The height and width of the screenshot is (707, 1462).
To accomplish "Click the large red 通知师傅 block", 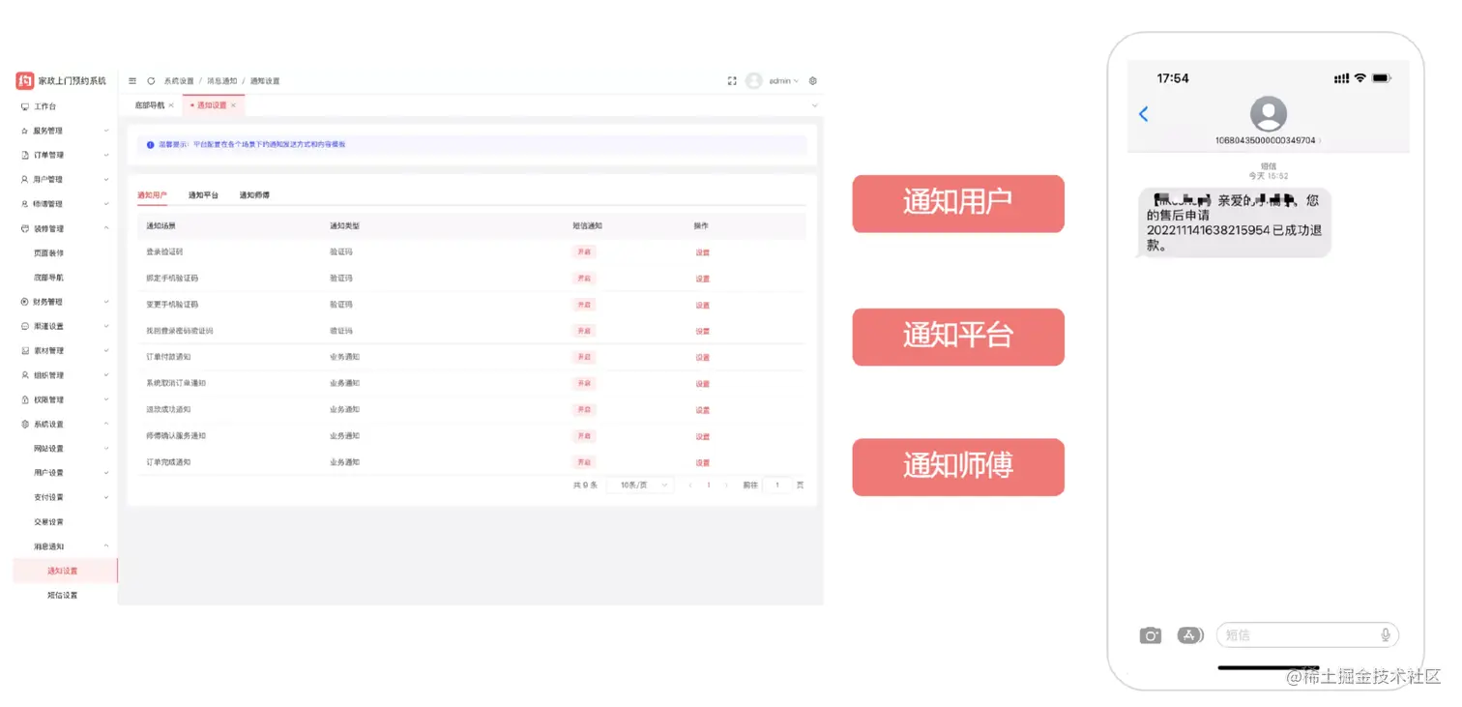I will pos(958,467).
